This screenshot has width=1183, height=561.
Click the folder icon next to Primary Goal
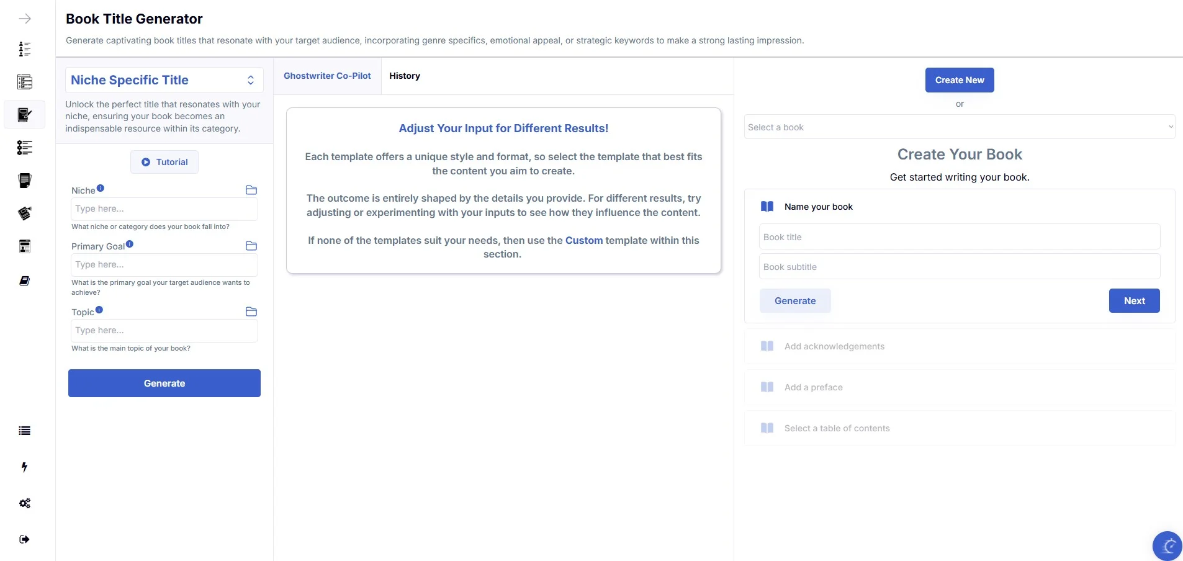251,246
